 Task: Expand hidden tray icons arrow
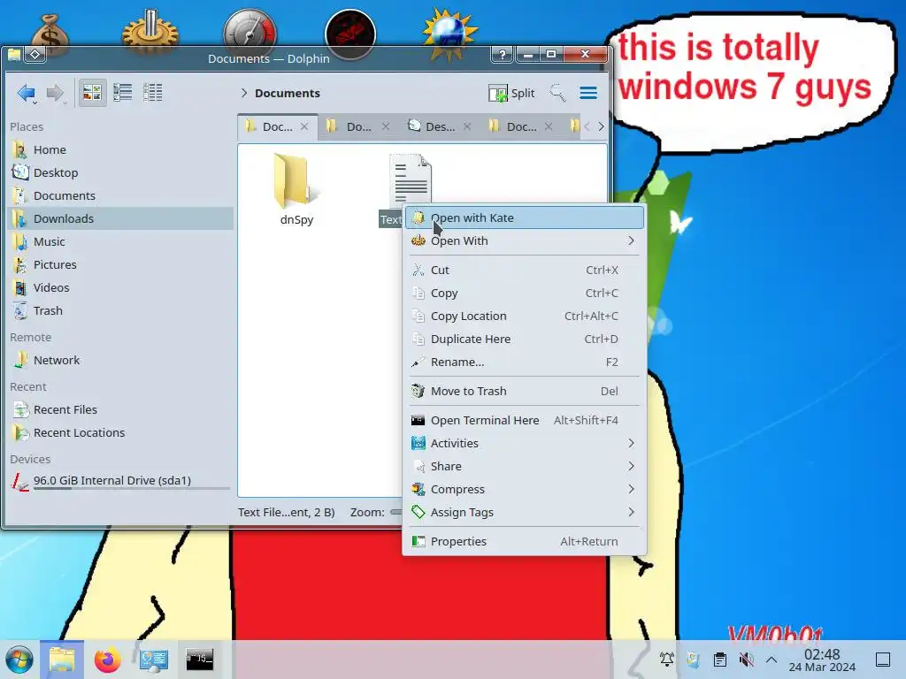[772, 659]
